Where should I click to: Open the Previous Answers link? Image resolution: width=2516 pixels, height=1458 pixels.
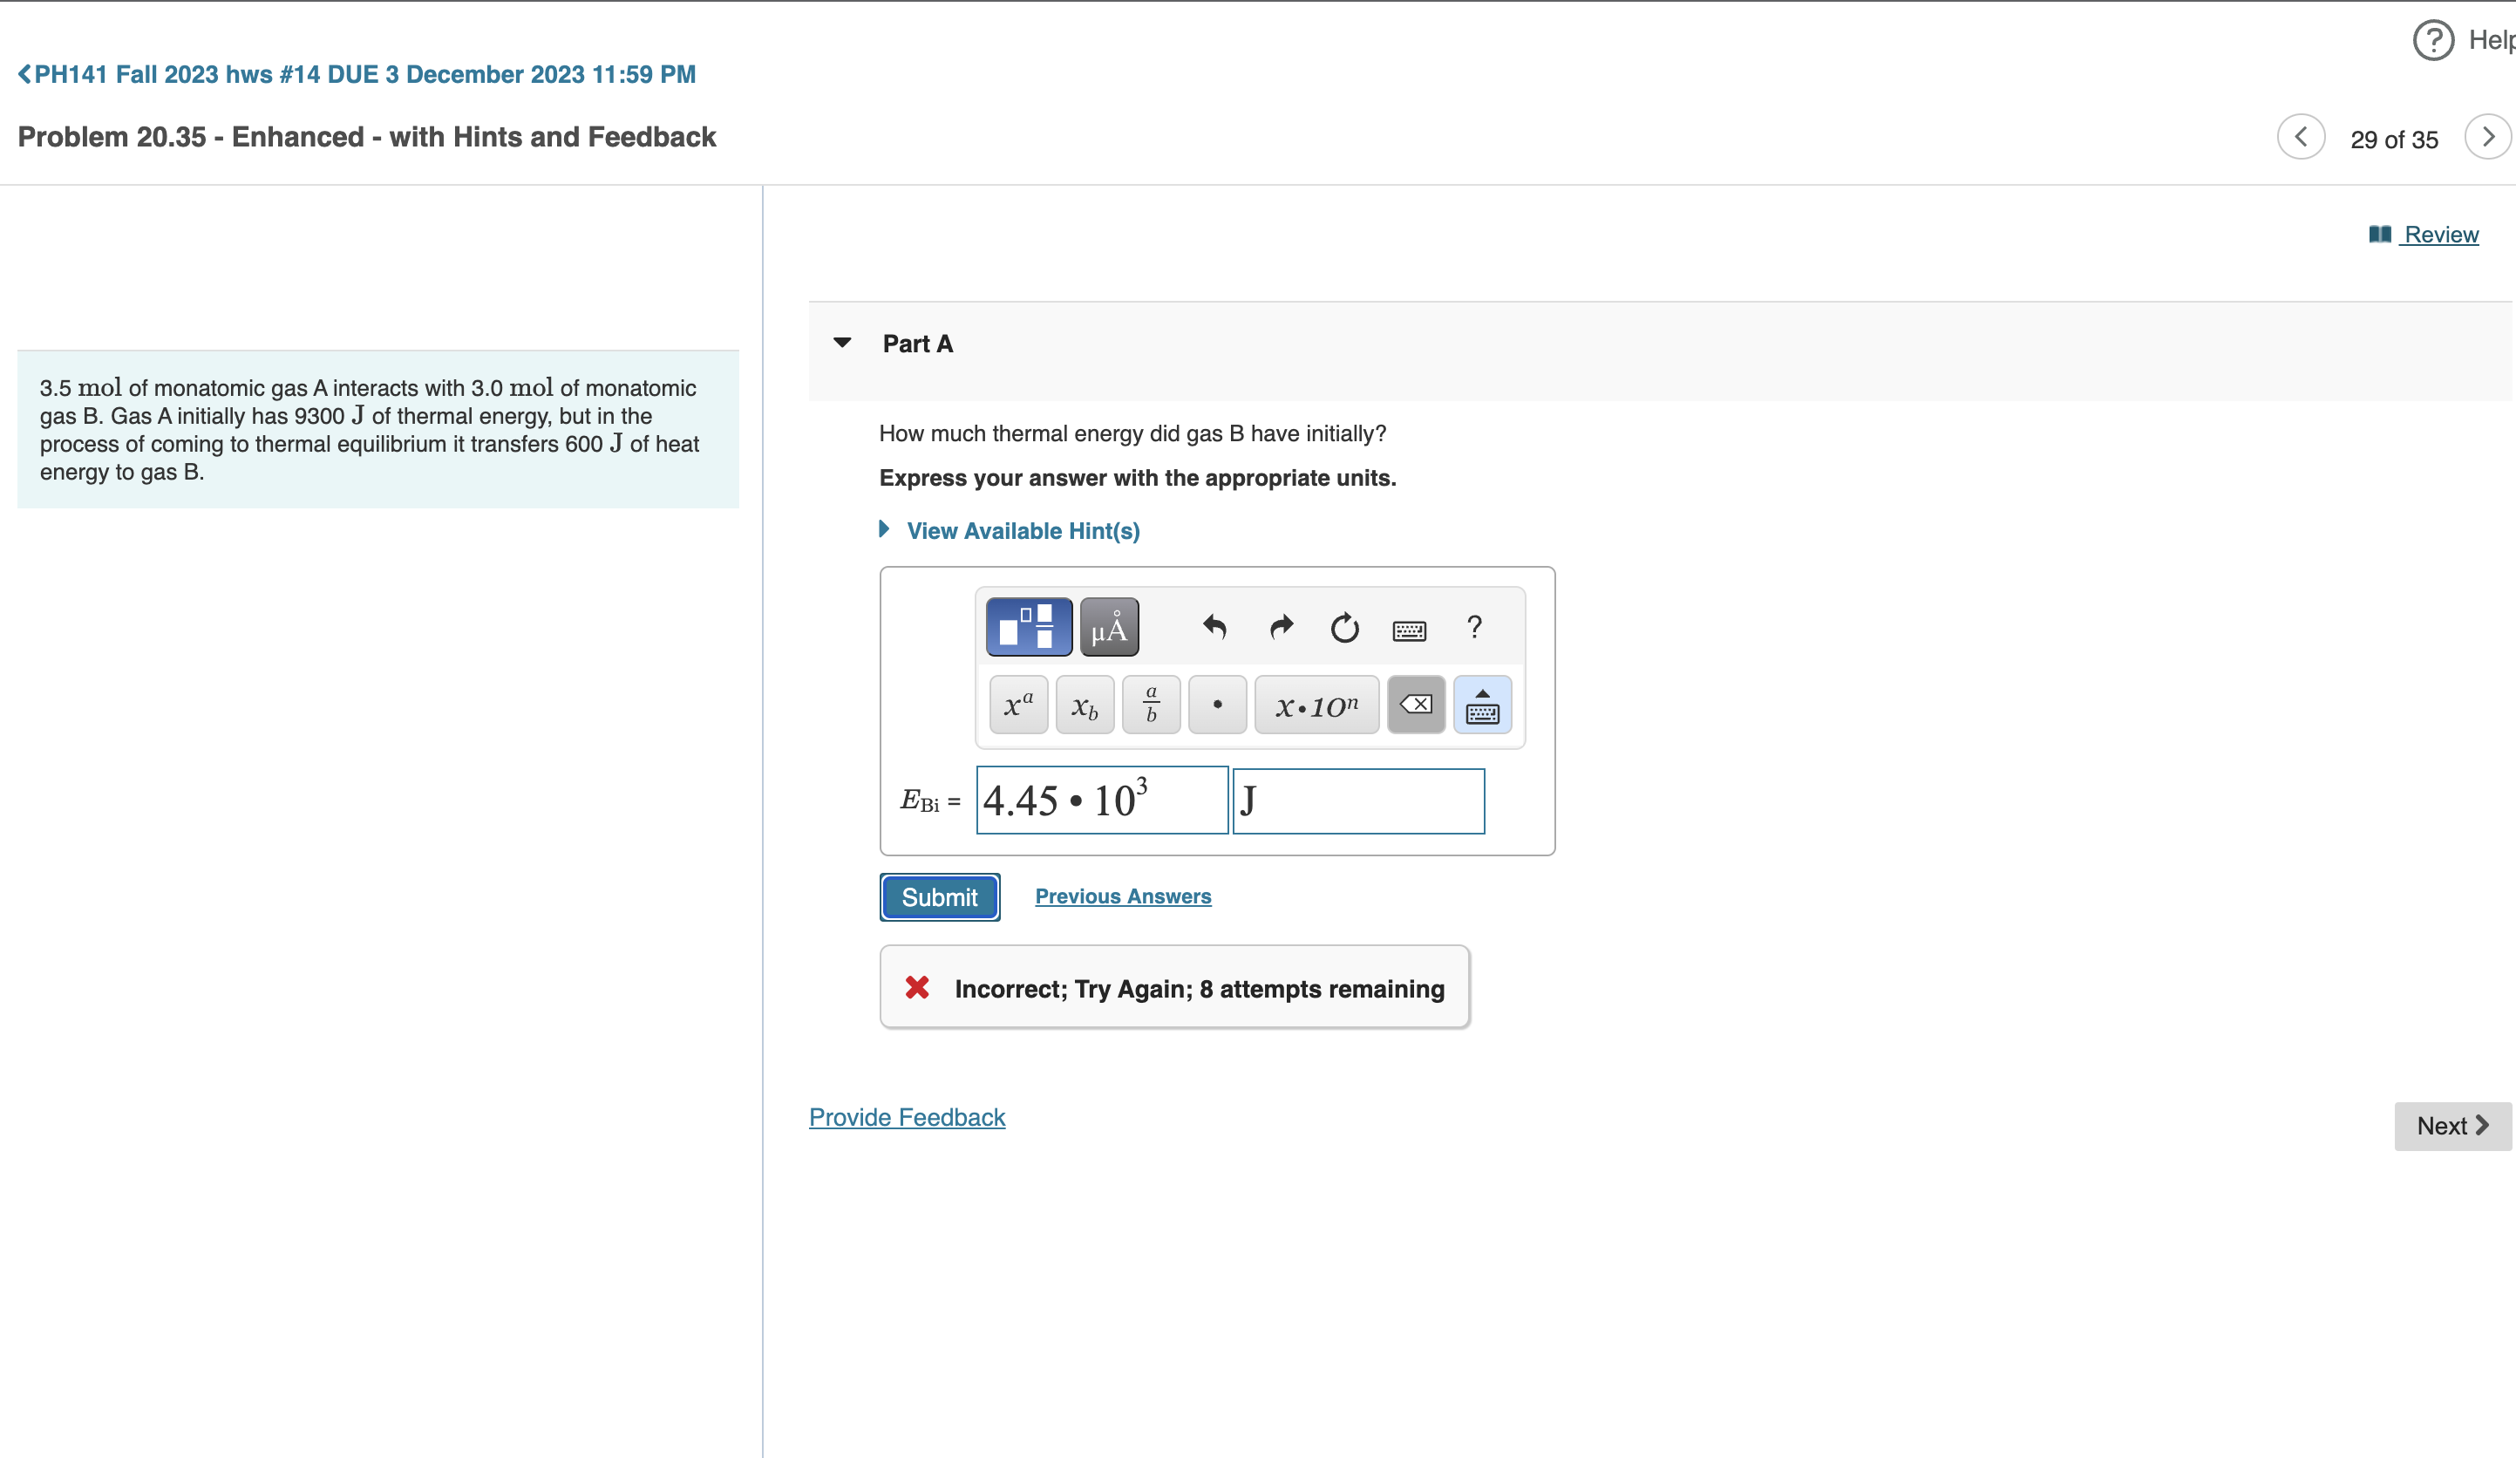(1123, 896)
